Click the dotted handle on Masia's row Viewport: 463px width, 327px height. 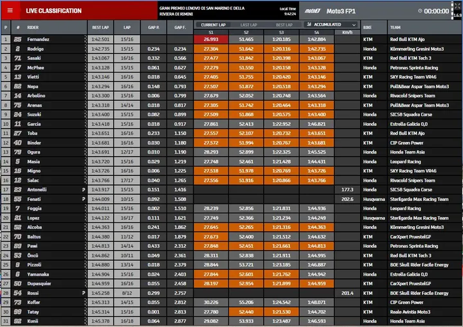[86, 161]
